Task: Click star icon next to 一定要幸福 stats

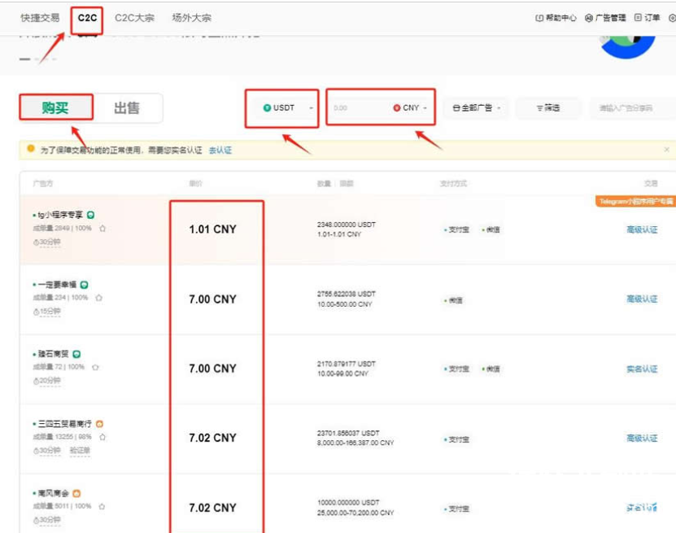Action: point(98,298)
